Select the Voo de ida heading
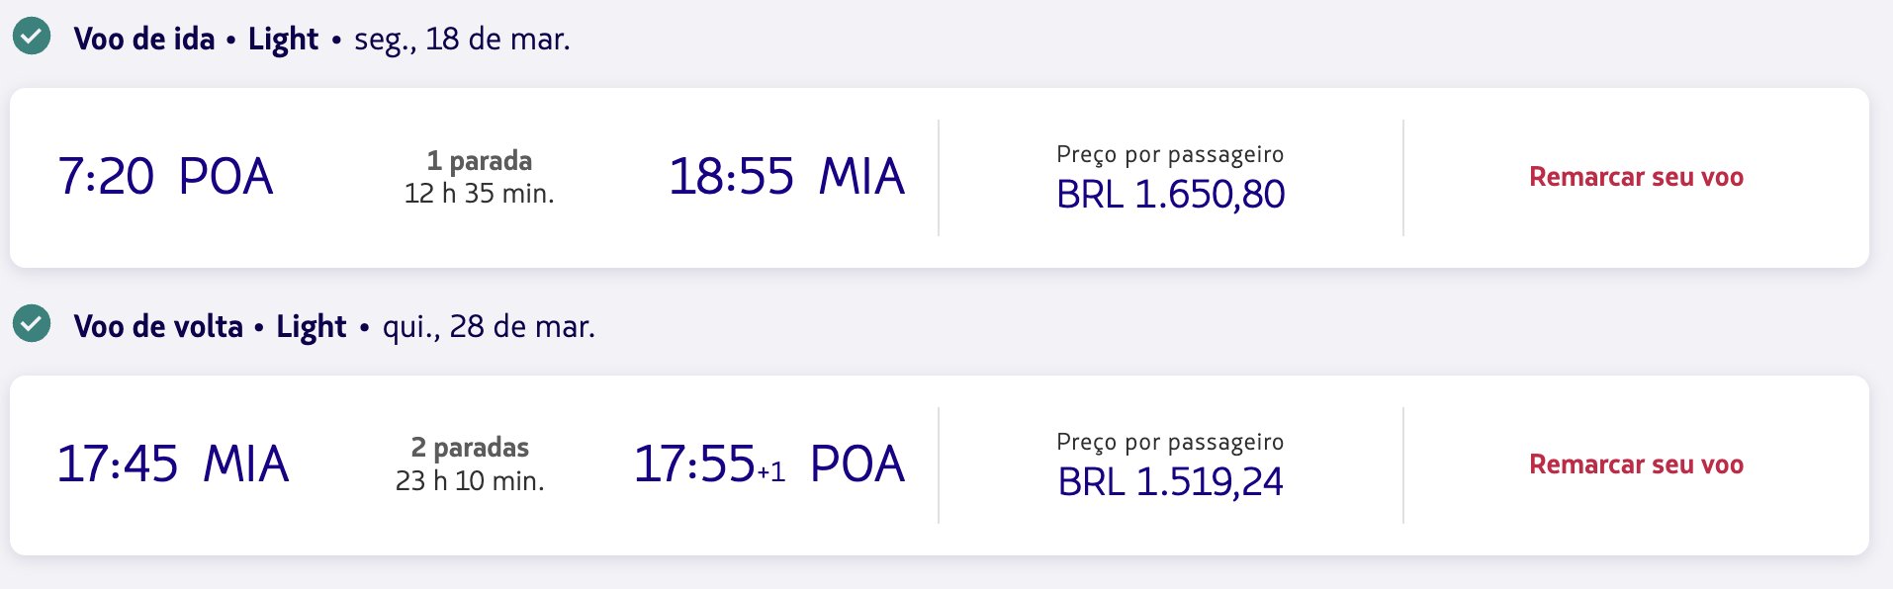 tap(144, 39)
